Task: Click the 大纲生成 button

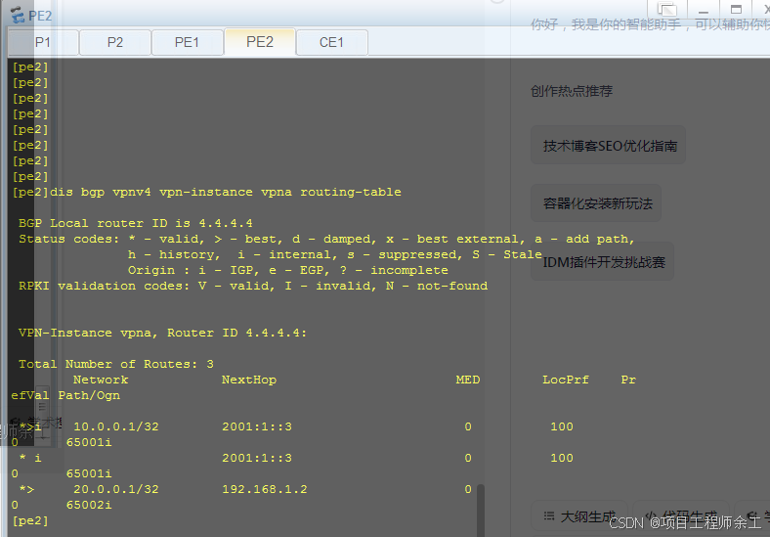Action: (579, 516)
